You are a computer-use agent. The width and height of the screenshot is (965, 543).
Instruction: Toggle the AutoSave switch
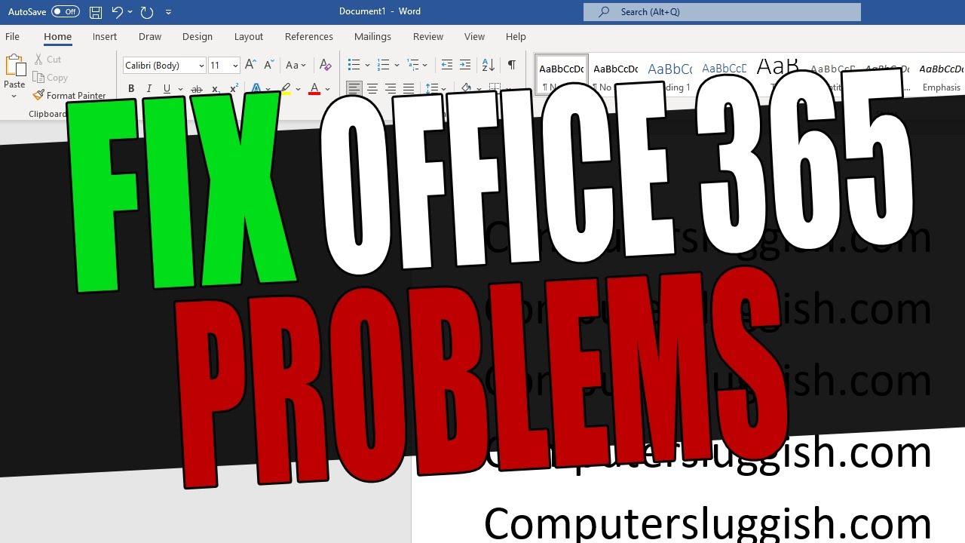pos(65,11)
